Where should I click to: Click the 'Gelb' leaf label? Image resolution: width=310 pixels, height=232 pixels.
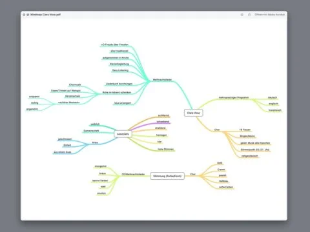coord(220,163)
